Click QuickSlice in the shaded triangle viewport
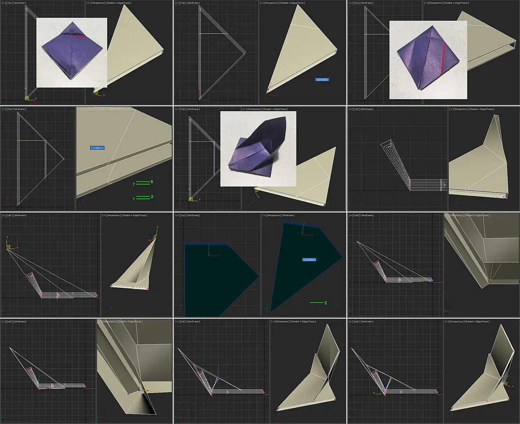This screenshot has height=424, width=520. coord(322,80)
